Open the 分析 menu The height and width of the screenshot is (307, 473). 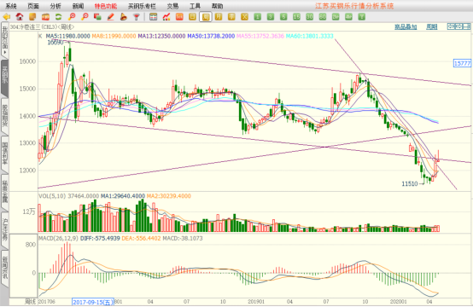[x=55, y=6]
